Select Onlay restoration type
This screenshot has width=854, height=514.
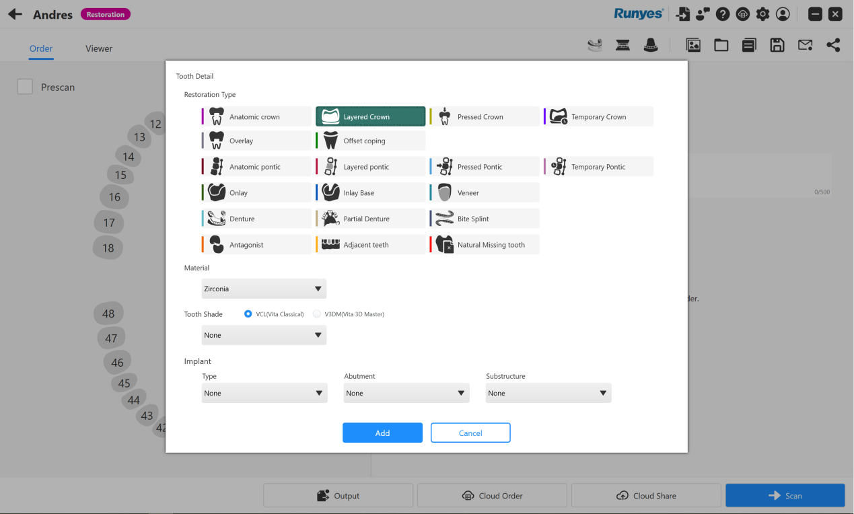click(256, 192)
